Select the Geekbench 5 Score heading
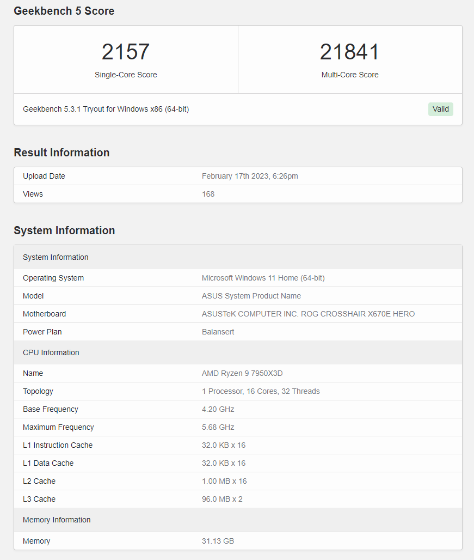The width and height of the screenshot is (474, 560). [64, 11]
